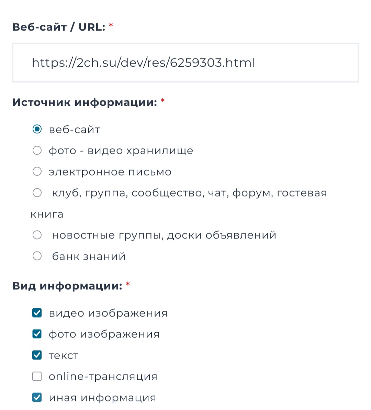Click the видео изображения label text
Screen dimensions: 371x410
[x=108, y=313]
